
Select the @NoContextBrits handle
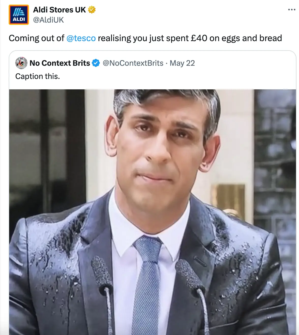(132, 63)
